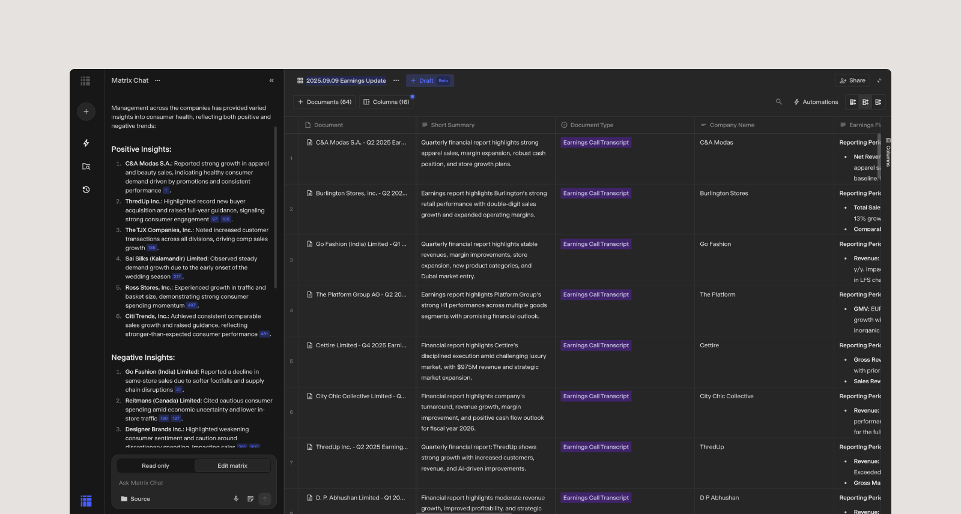Open the folder search sidebar icon

[86, 167]
